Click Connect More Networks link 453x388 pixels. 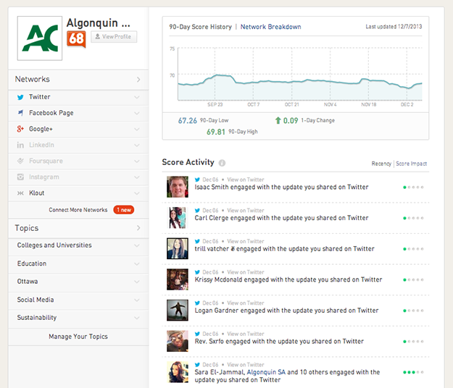click(78, 210)
